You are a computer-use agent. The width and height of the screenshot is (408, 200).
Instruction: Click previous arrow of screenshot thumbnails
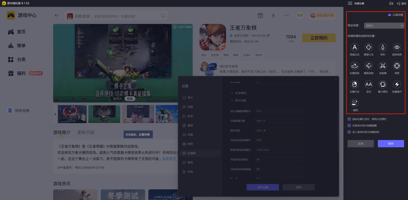pos(55,114)
